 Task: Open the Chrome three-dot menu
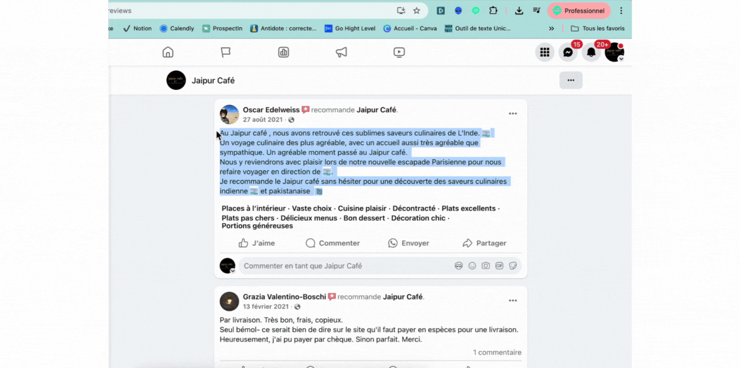click(x=621, y=10)
